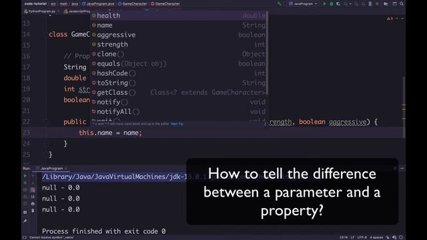Select the JavaProgram tab in Run panel

pos(51,169)
